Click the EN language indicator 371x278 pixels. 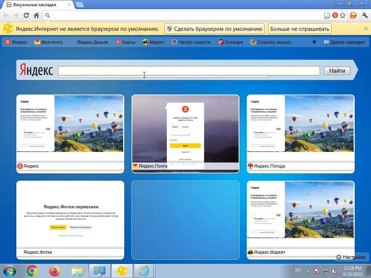tap(298, 270)
